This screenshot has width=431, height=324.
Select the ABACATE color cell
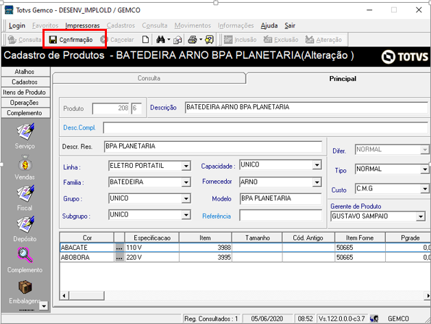click(x=87, y=247)
